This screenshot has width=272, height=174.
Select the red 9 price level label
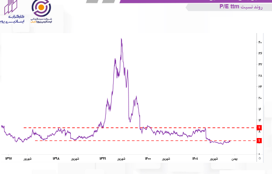coord(259,128)
